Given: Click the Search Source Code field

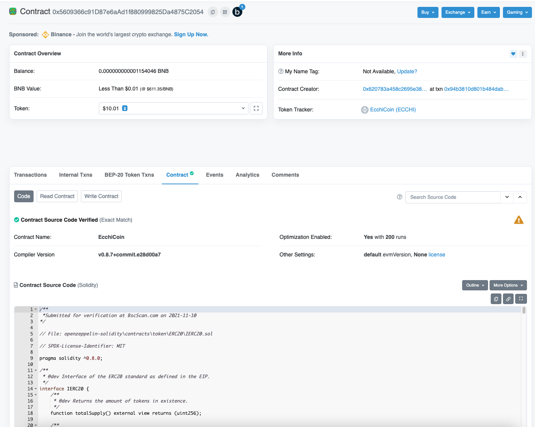Looking at the screenshot, I should 453,197.
